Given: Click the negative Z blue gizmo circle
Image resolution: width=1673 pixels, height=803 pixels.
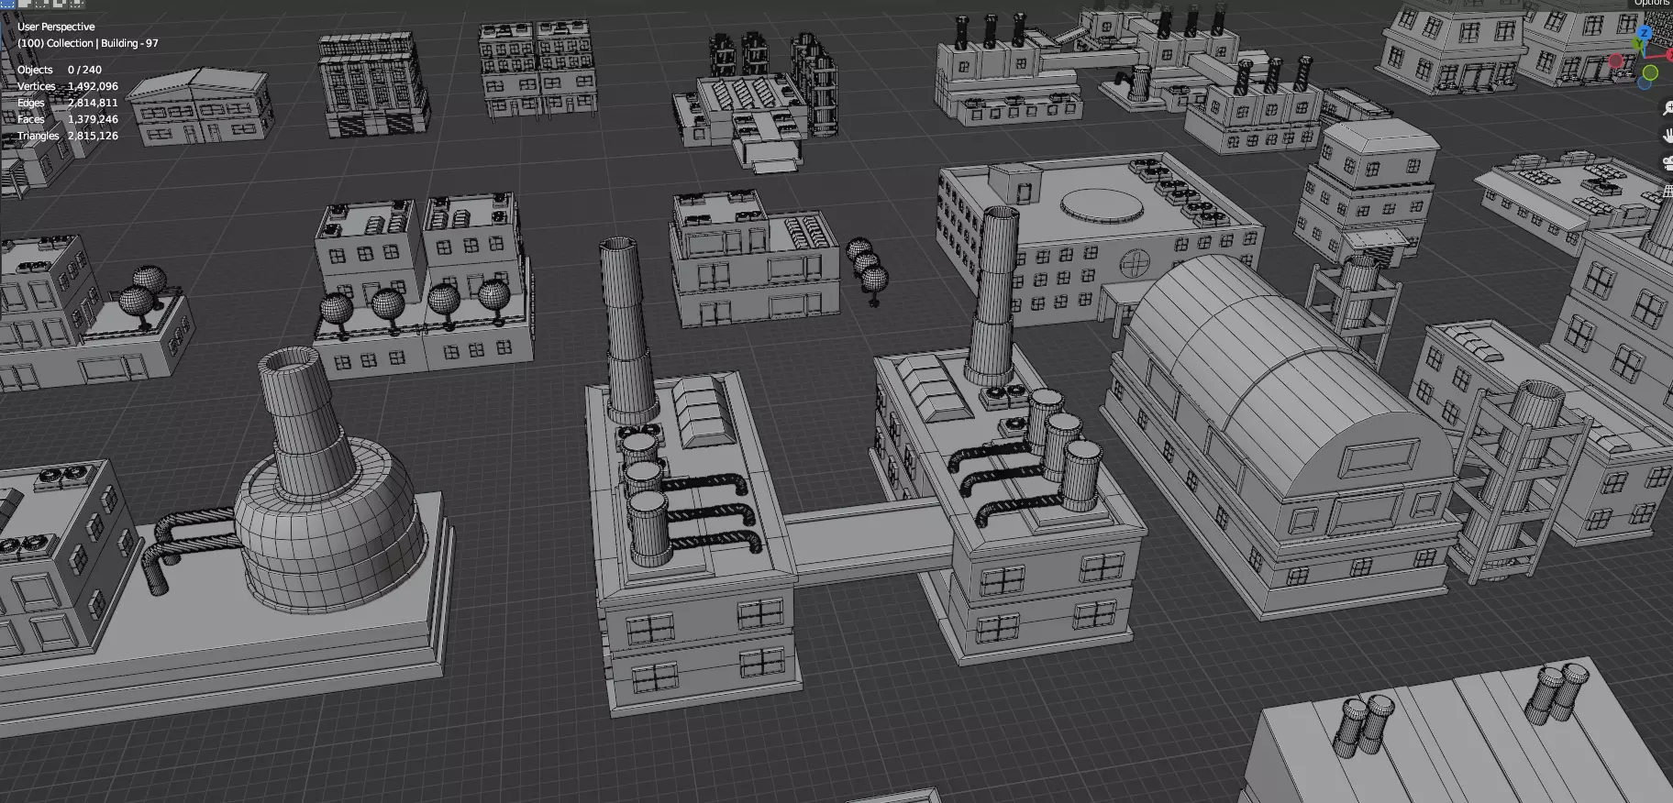Looking at the screenshot, I should [x=1645, y=82].
